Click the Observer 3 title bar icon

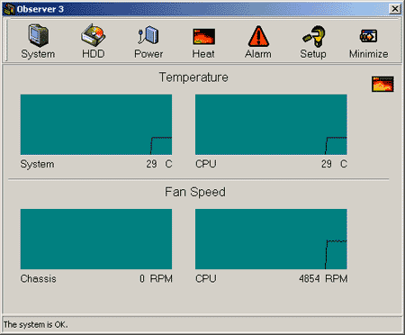coord(9,9)
